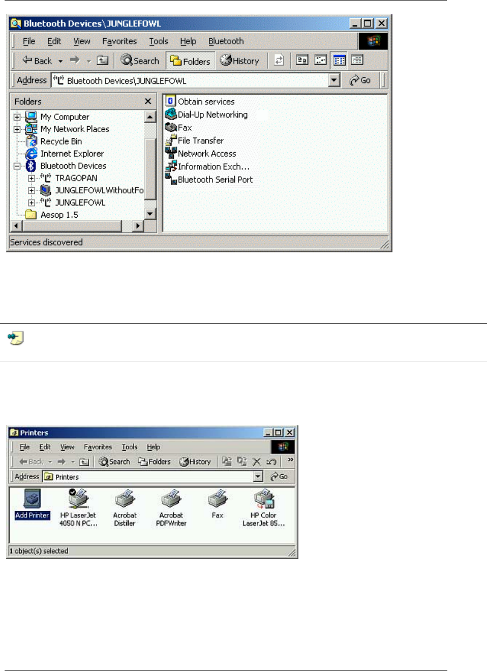Viewport: 487px width, 671px height.
Task: Click the folder tree scroll-left arrow
Action: point(16,226)
